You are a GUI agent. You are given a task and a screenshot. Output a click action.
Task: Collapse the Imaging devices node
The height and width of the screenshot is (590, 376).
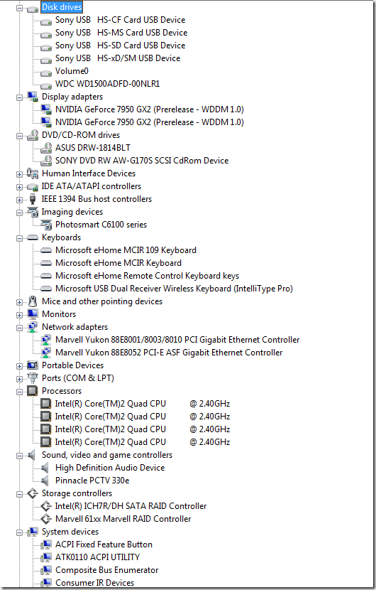20,213
